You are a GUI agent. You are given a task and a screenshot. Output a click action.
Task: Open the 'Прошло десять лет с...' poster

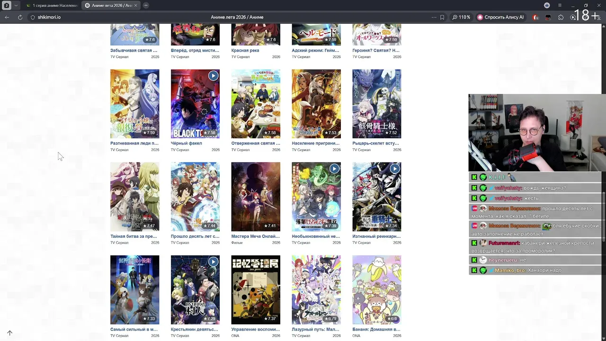tap(195, 197)
